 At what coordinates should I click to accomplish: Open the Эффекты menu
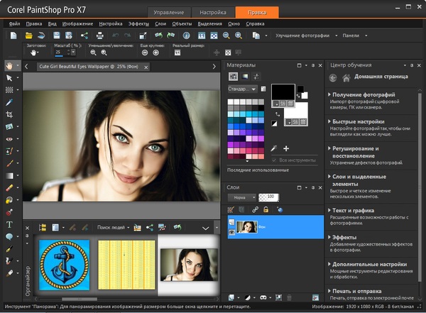click(x=138, y=23)
